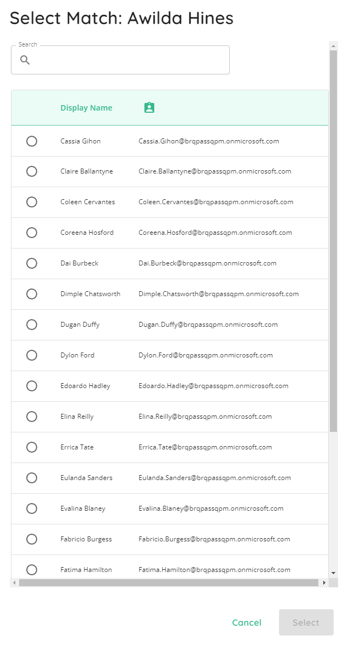Click the Elina Reilly email address
Screen dimensions: 349x647
click(x=205, y=417)
